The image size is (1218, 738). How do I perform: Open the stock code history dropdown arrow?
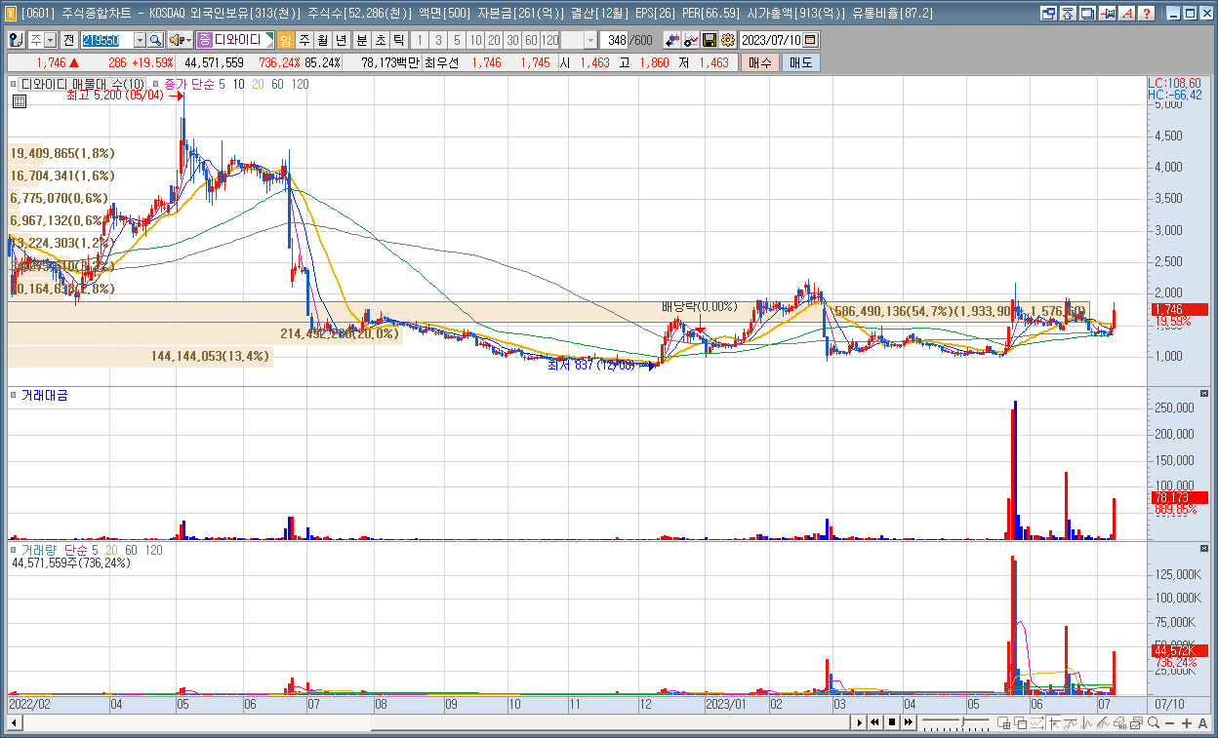(140, 40)
